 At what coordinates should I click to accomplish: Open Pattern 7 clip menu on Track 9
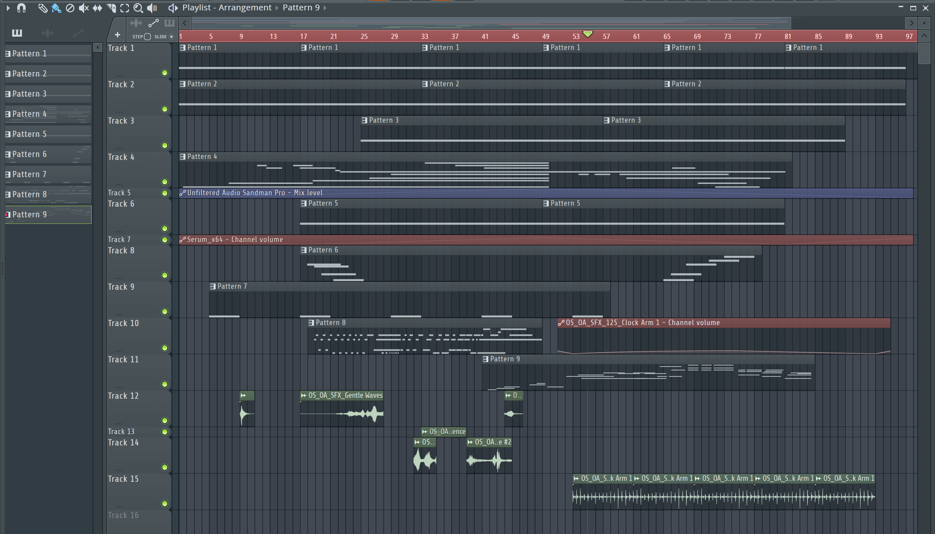[213, 286]
